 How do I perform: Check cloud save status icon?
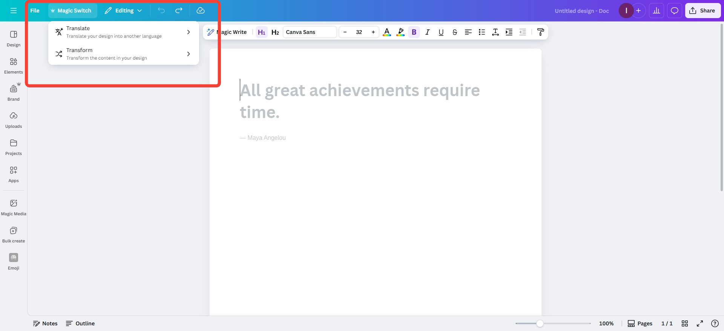(201, 11)
